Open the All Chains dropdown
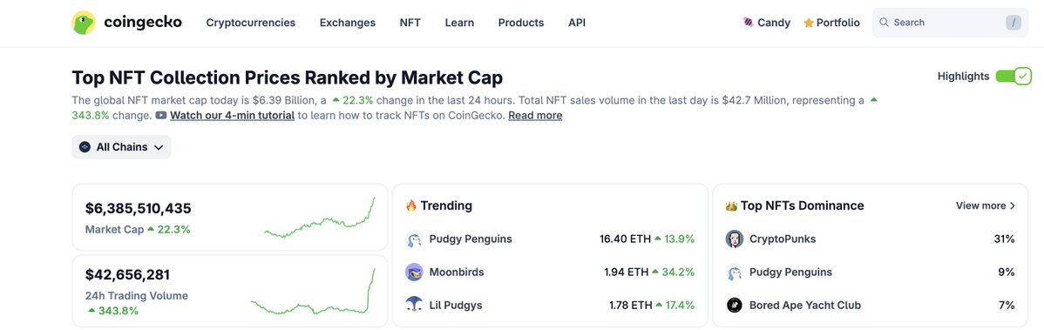This screenshot has height=330, width=1044. pyautogui.click(x=121, y=147)
